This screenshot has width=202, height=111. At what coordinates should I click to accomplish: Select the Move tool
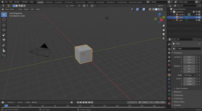4,25
